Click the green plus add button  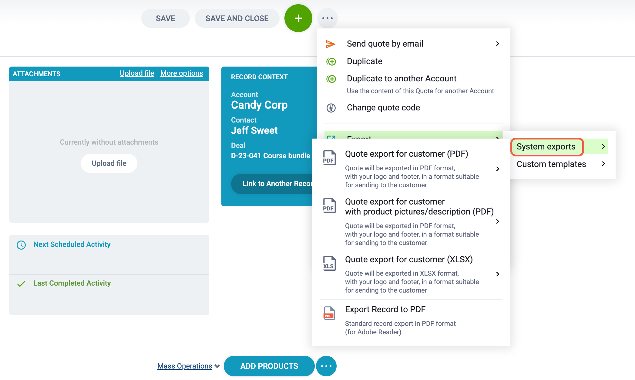click(x=298, y=18)
